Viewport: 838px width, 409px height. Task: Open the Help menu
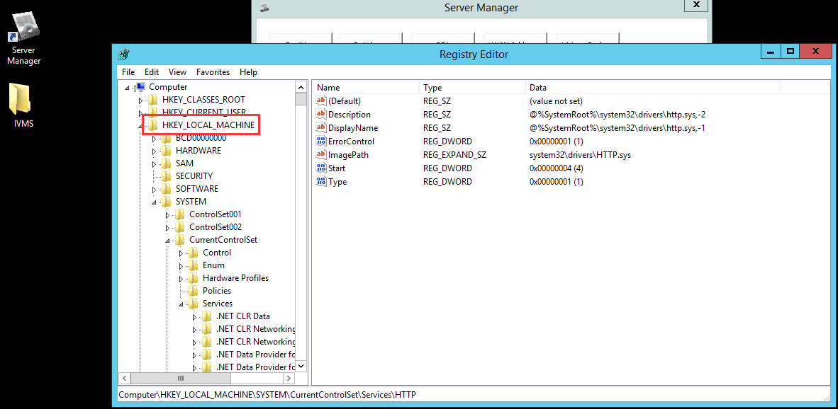click(248, 72)
